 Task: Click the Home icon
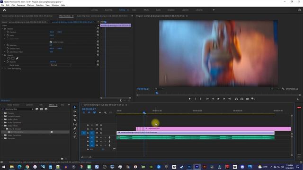[4, 10]
